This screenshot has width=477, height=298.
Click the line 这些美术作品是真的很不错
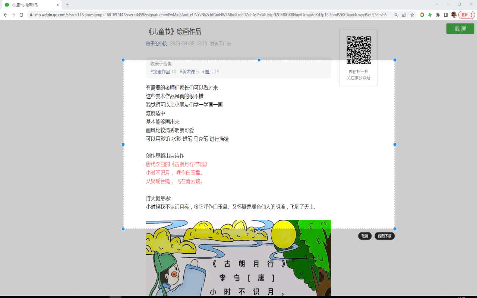(175, 96)
